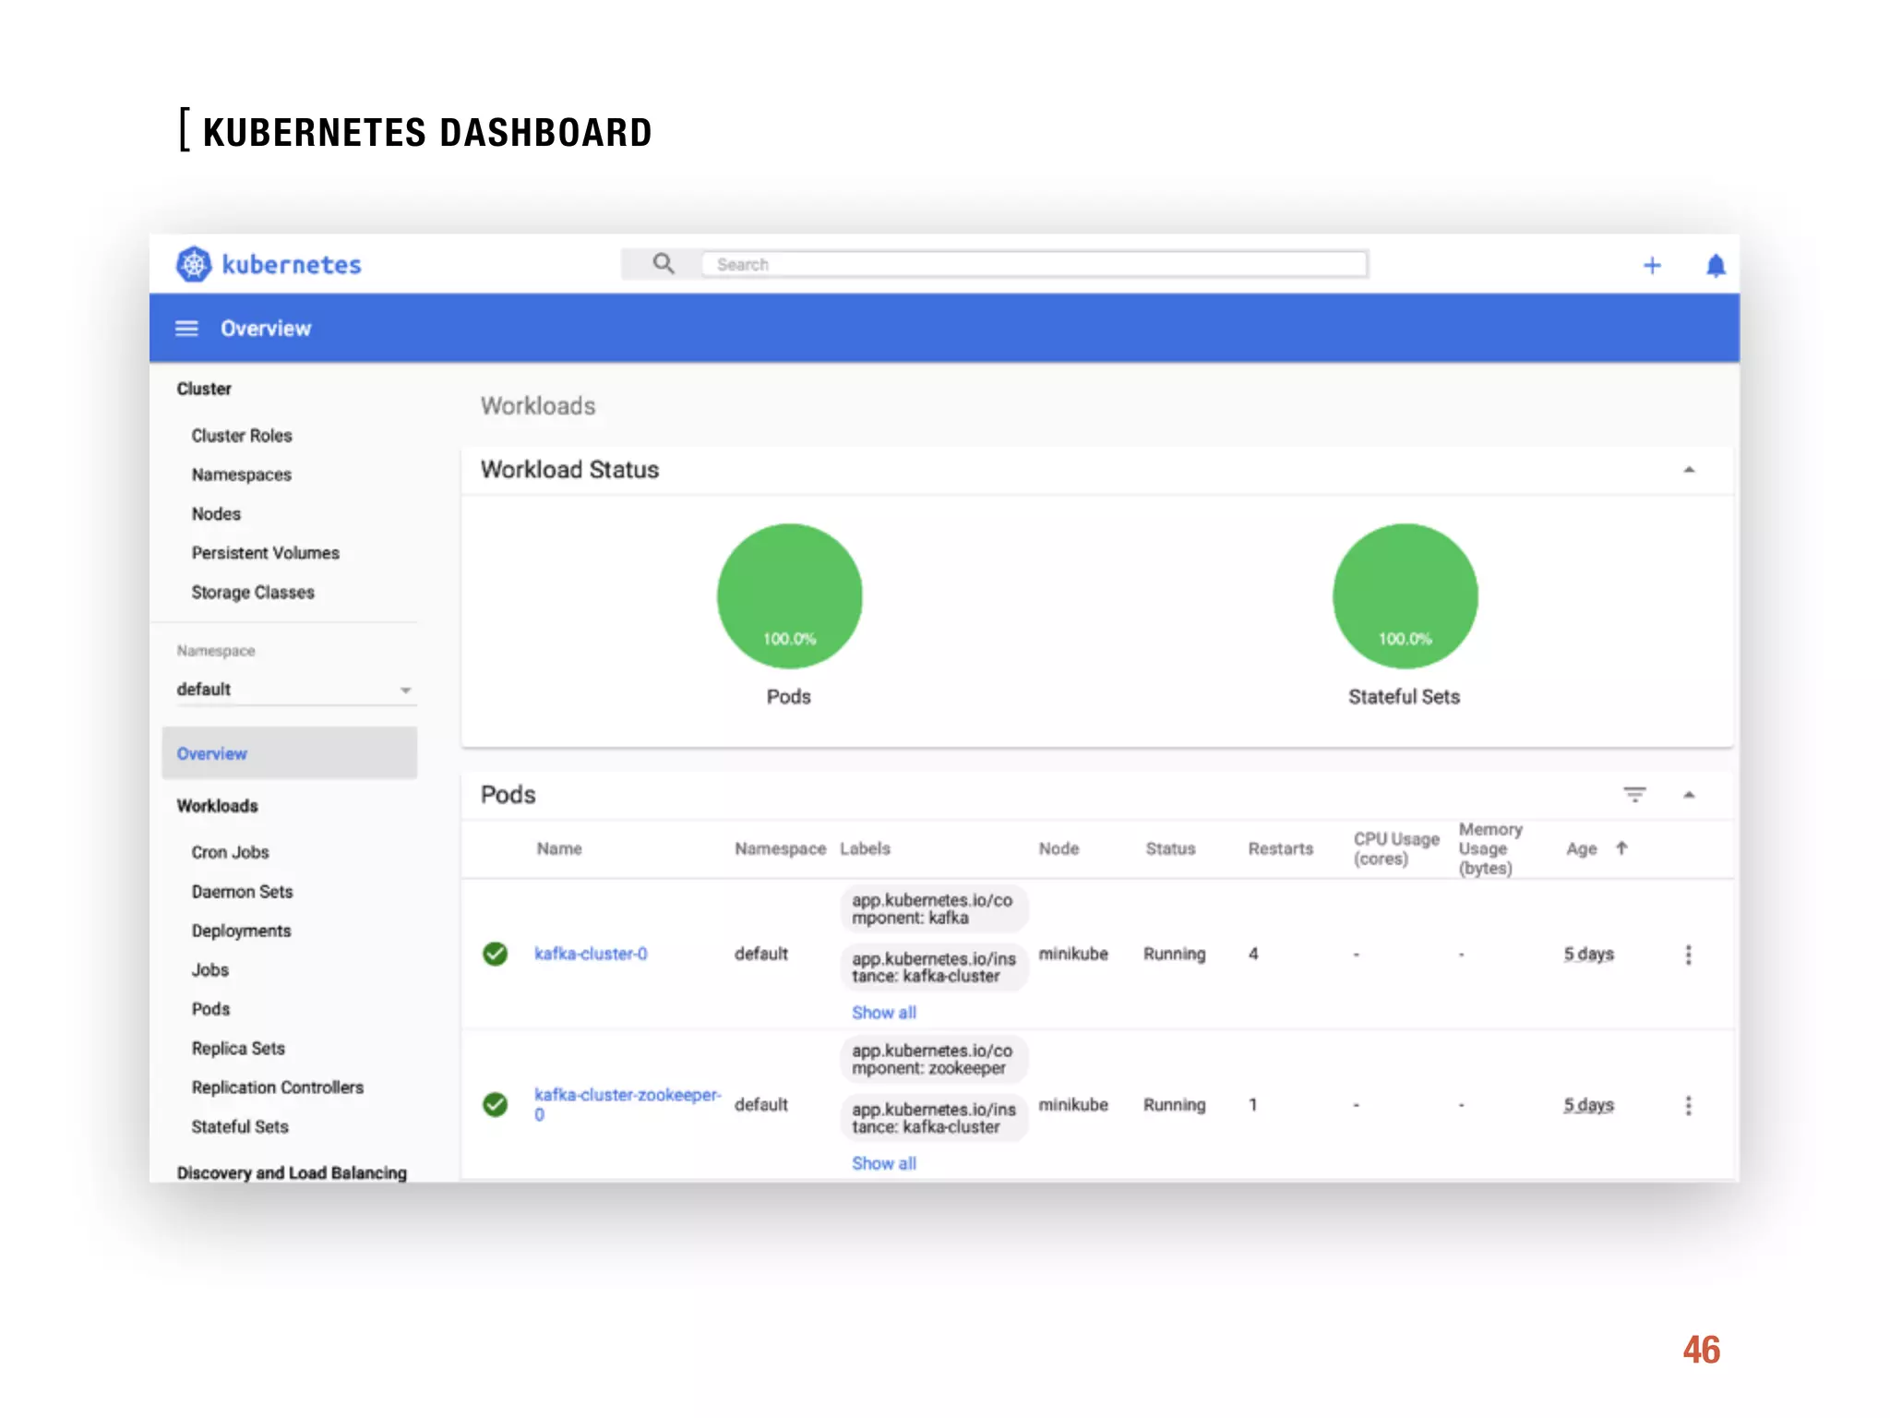This screenshot has width=1890, height=1418.
Task: Click the Restarts column header
Action: tap(1280, 848)
